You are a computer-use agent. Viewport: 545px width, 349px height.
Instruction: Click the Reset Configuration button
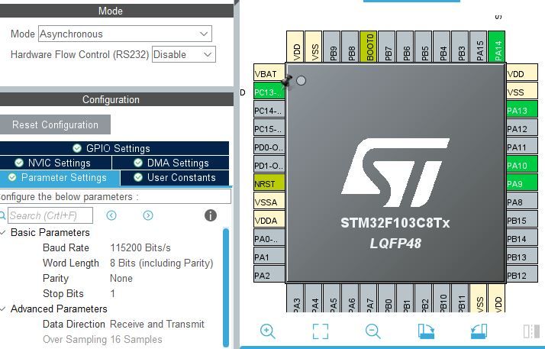point(55,124)
